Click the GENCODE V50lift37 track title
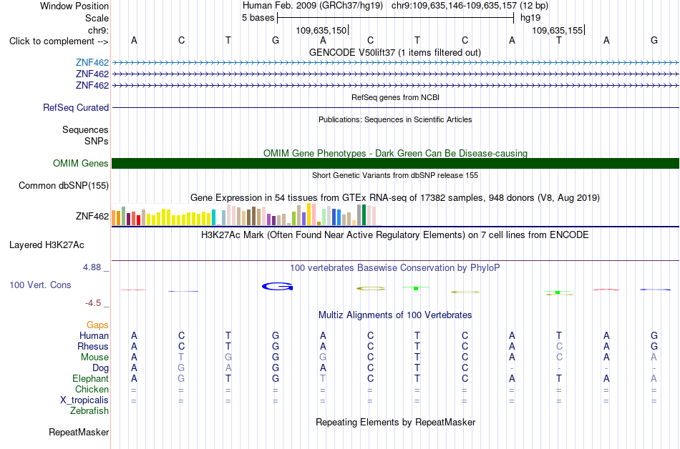 pos(394,53)
